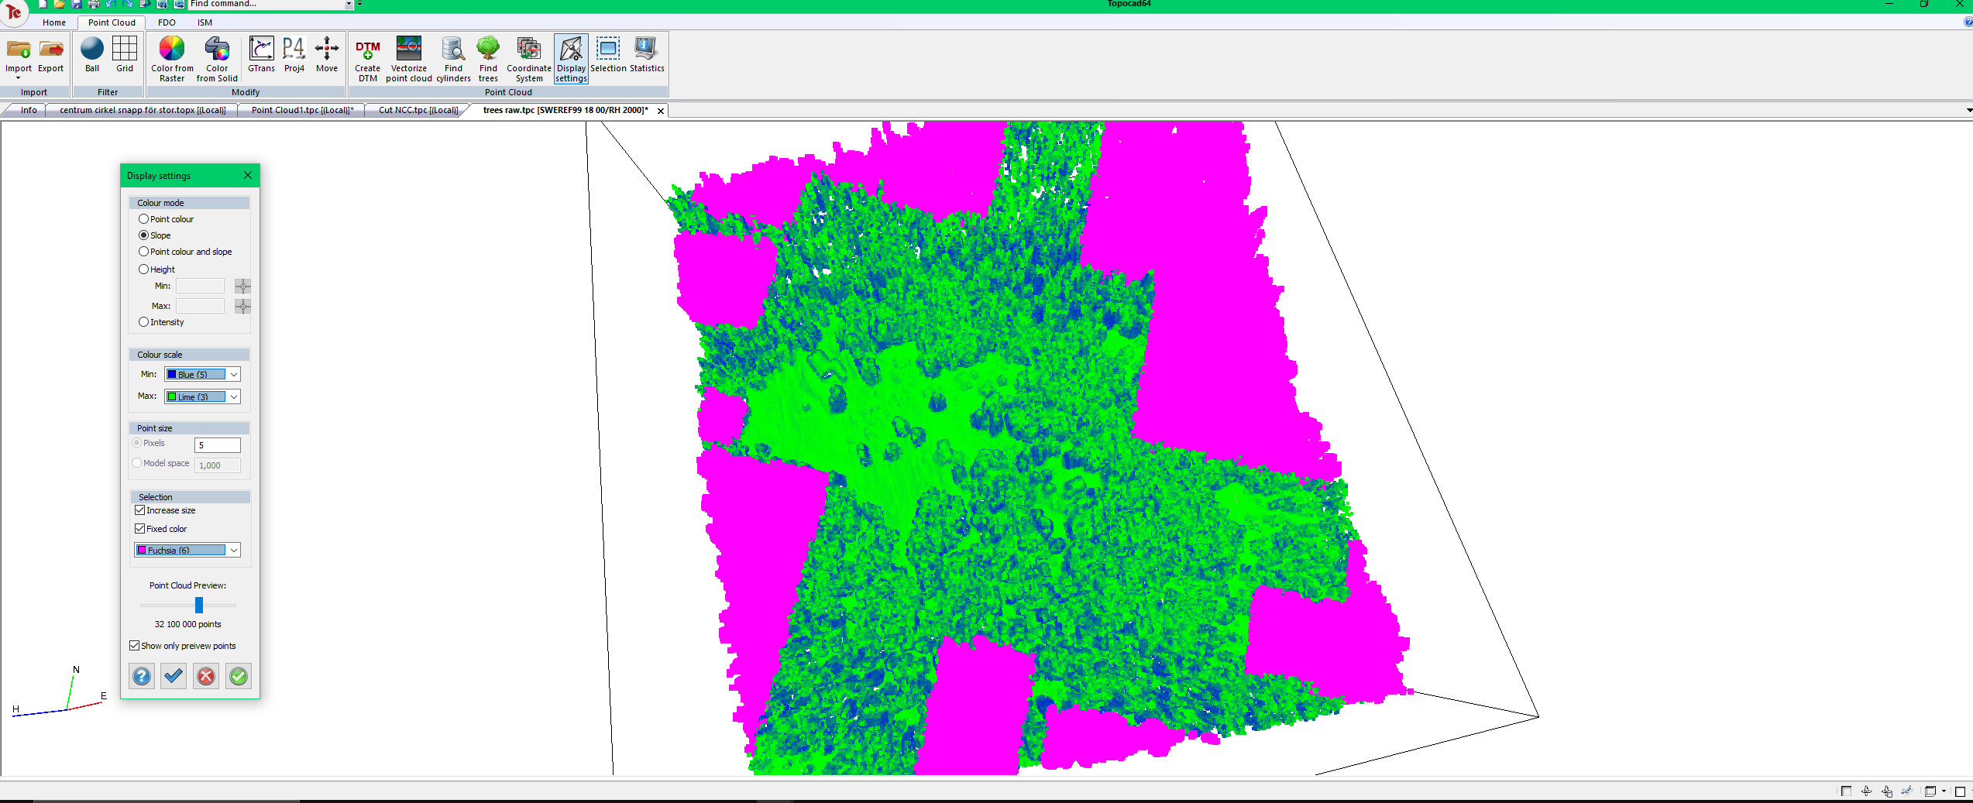Switch to the Home ribbon tab
Image resolution: width=1973 pixels, height=803 pixels.
54,22
